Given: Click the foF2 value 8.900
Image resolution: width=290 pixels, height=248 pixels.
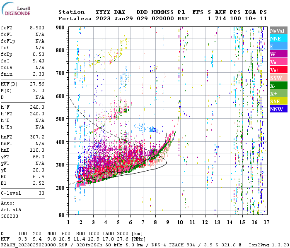Looking at the screenshot, I should pos(37,28).
